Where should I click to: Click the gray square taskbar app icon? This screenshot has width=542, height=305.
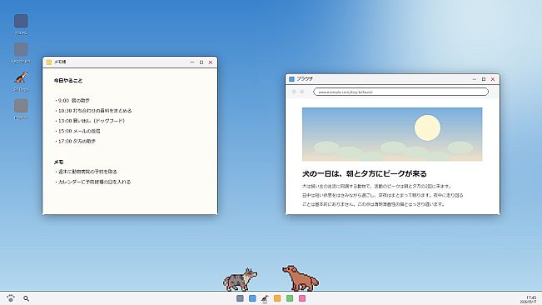240,298
